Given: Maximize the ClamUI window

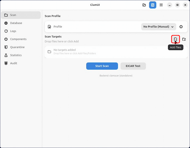Looking at the screenshot, I should (177, 5).
